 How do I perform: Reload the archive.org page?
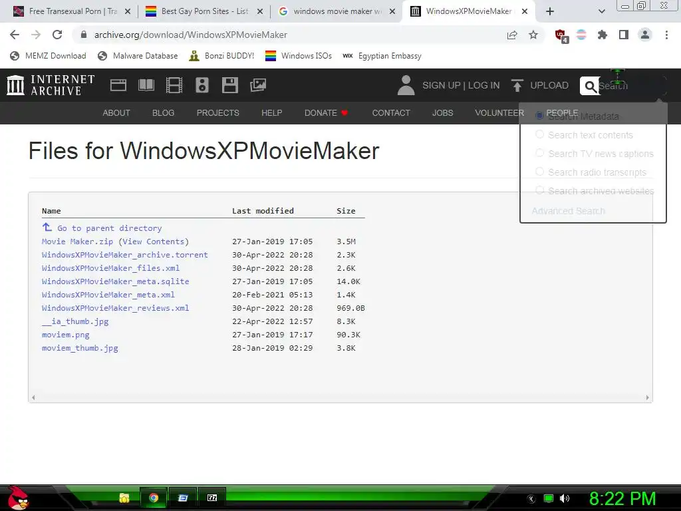[x=57, y=35]
